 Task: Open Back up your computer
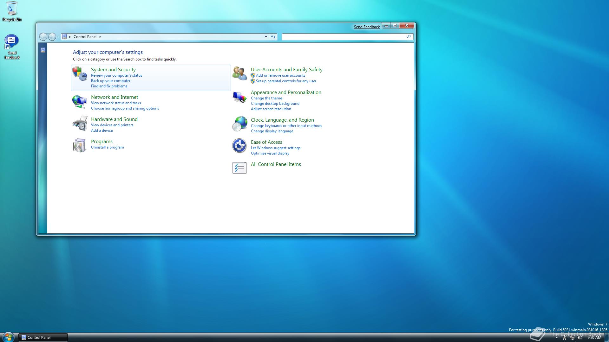coord(111,81)
